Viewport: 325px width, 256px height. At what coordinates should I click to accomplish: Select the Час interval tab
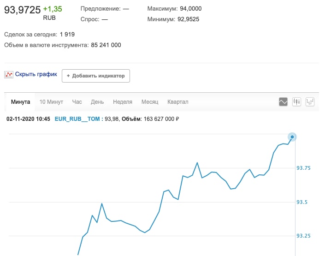click(77, 102)
